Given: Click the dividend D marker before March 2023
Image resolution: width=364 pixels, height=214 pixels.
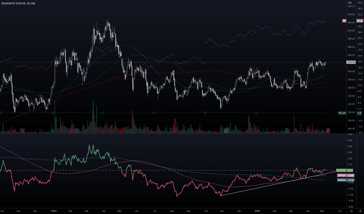Looking at the screenshot, I should coord(287,131).
